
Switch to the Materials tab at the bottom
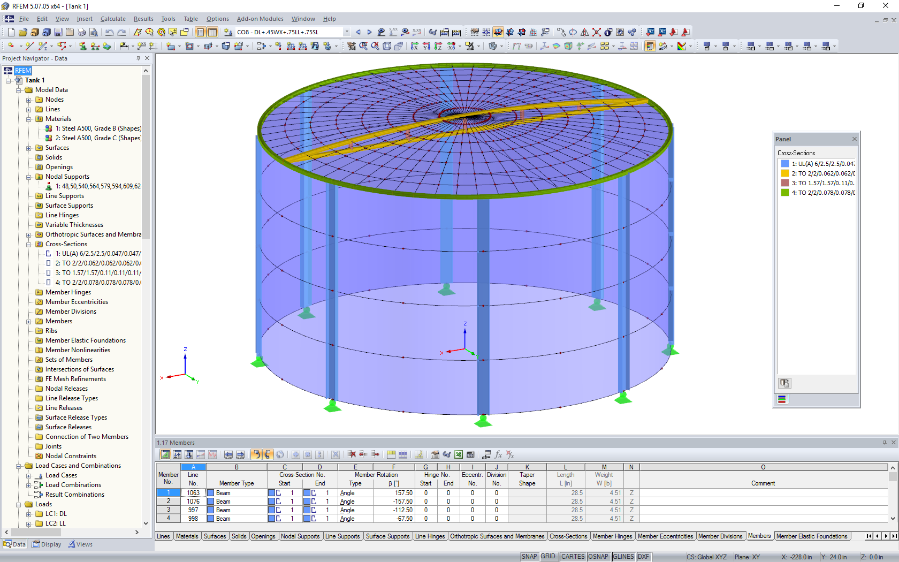pyautogui.click(x=187, y=536)
